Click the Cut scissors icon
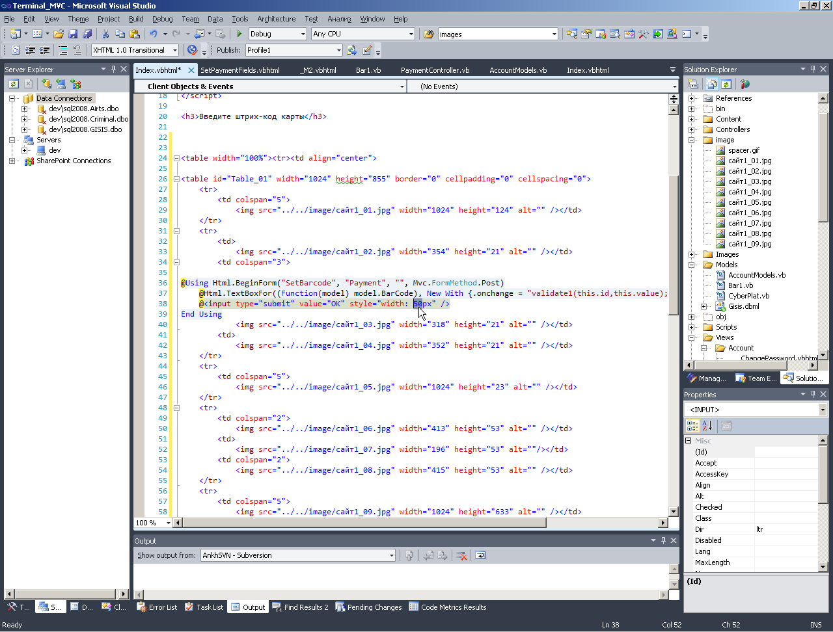This screenshot has width=833, height=632. [x=105, y=34]
